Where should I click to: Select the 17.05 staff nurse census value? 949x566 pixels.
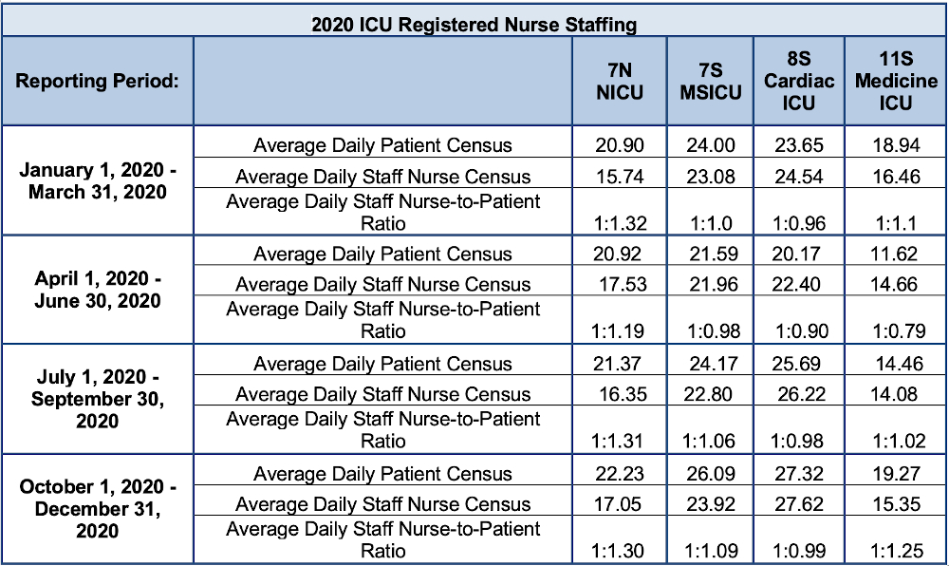pos(619,504)
